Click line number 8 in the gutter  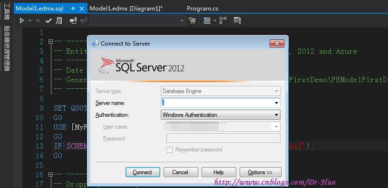click(41, 99)
